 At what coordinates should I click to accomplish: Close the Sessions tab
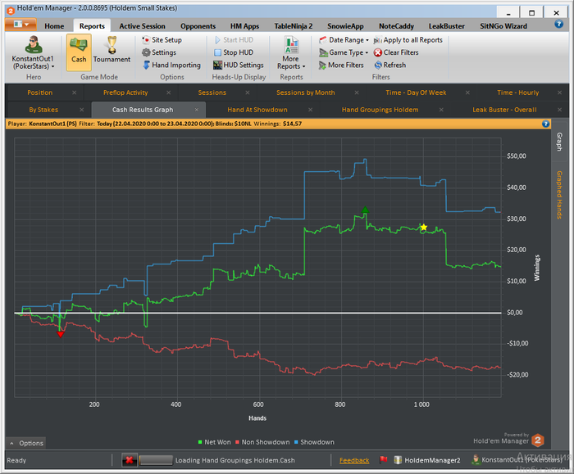coord(248,93)
